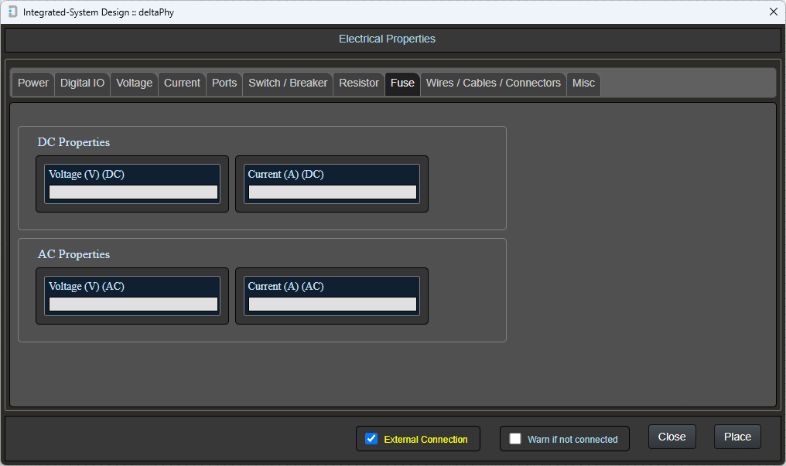Switch to the Resistor tab

[359, 83]
